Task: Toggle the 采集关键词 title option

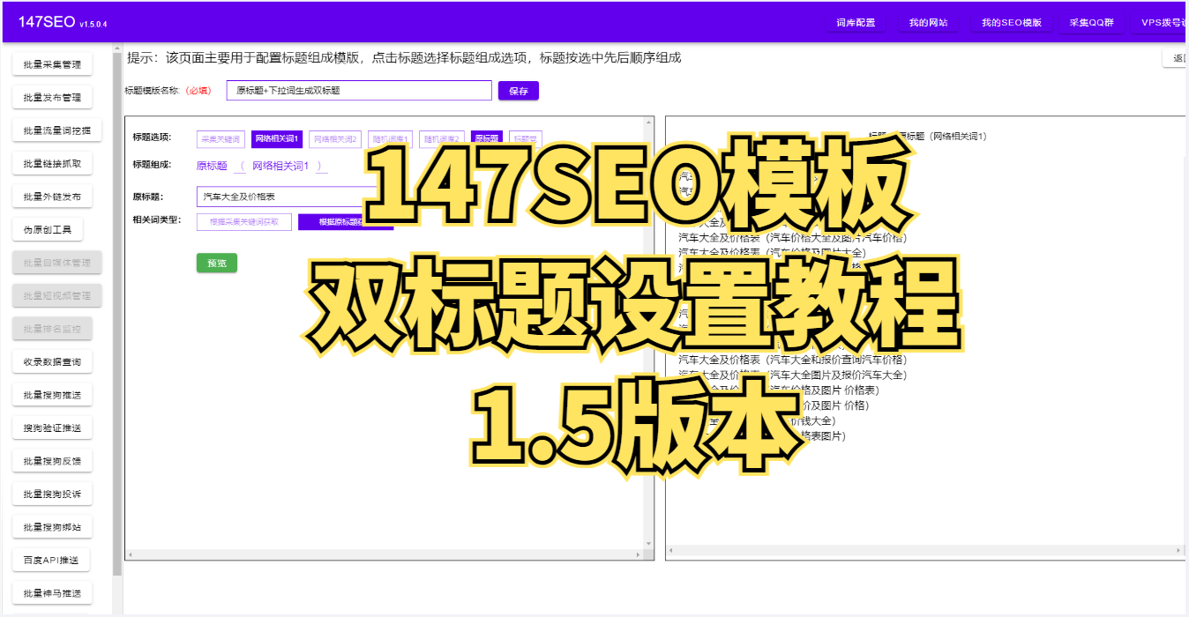Action: (x=220, y=139)
